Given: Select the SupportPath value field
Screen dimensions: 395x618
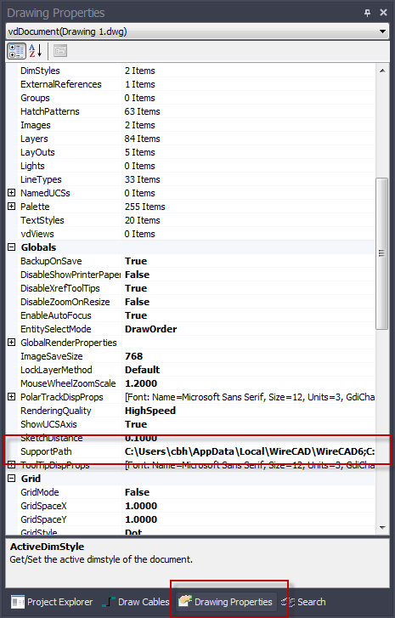Looking at the screenshot, I should [249, 451].
